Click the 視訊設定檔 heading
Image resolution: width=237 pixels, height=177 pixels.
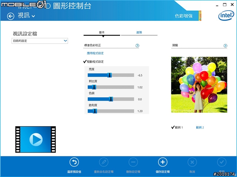[x=25, y=34]
